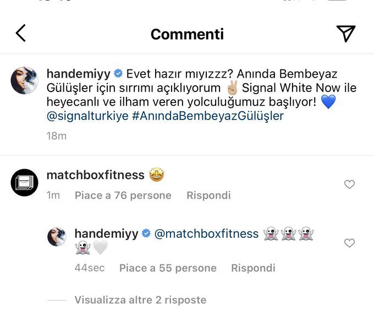
Task: View "Piace a 76 persone" likes list
Action: click(x=123, y=196)
